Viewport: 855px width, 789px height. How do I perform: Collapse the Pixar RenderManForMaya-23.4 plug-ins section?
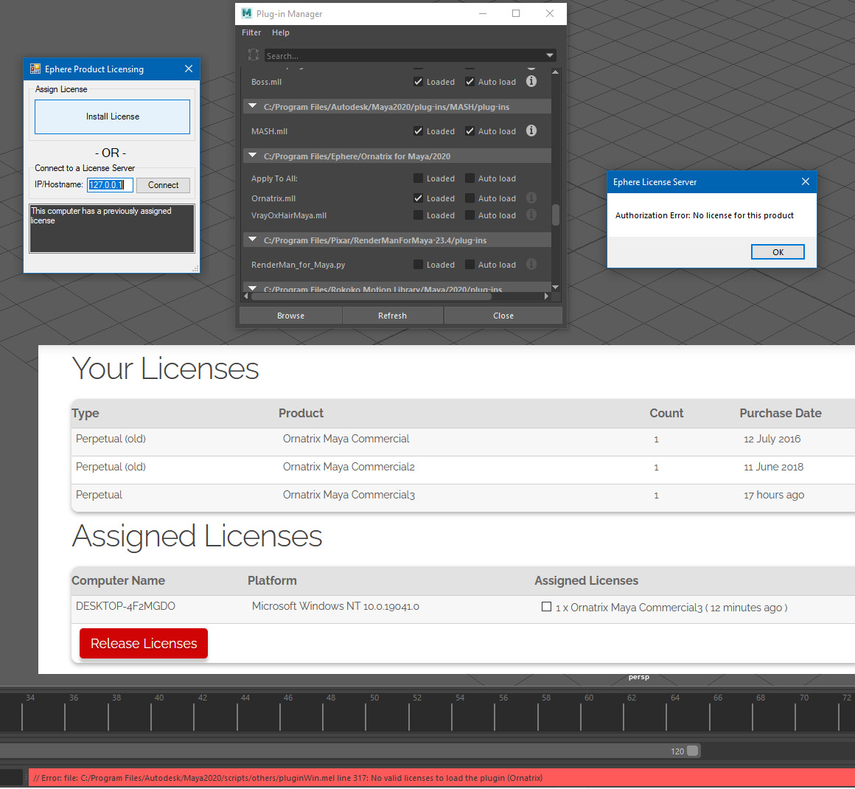click(253, 240)
